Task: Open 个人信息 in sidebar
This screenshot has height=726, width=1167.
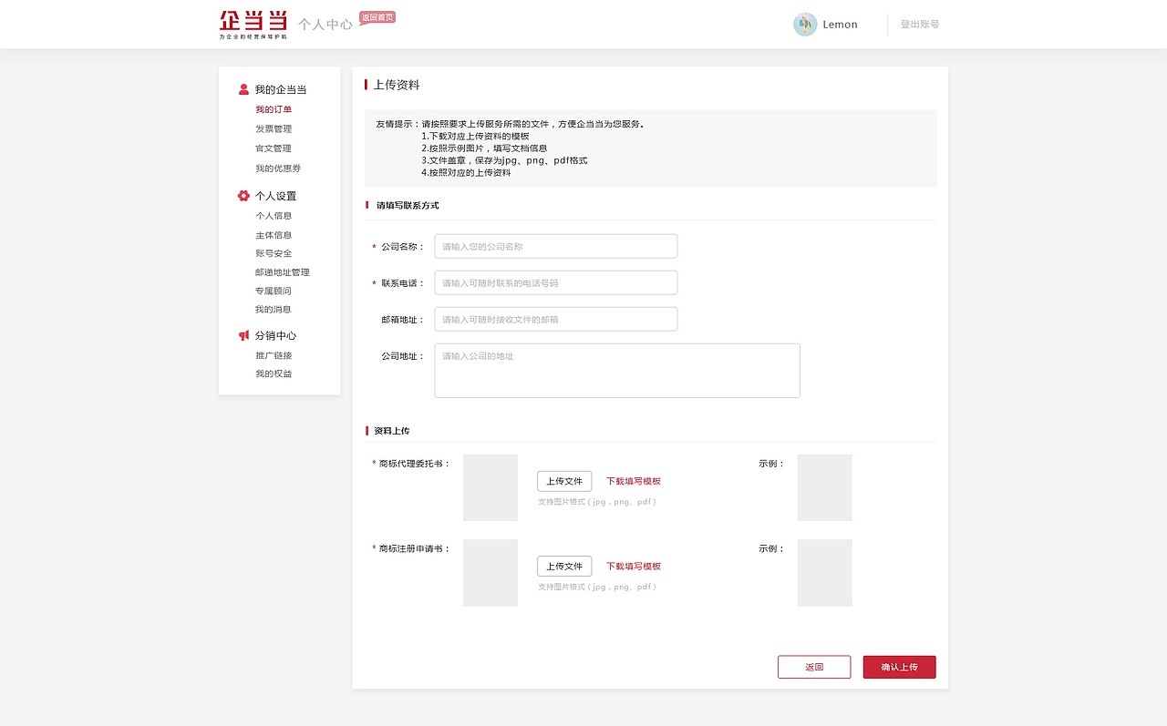Action: [x=274, y=216]
